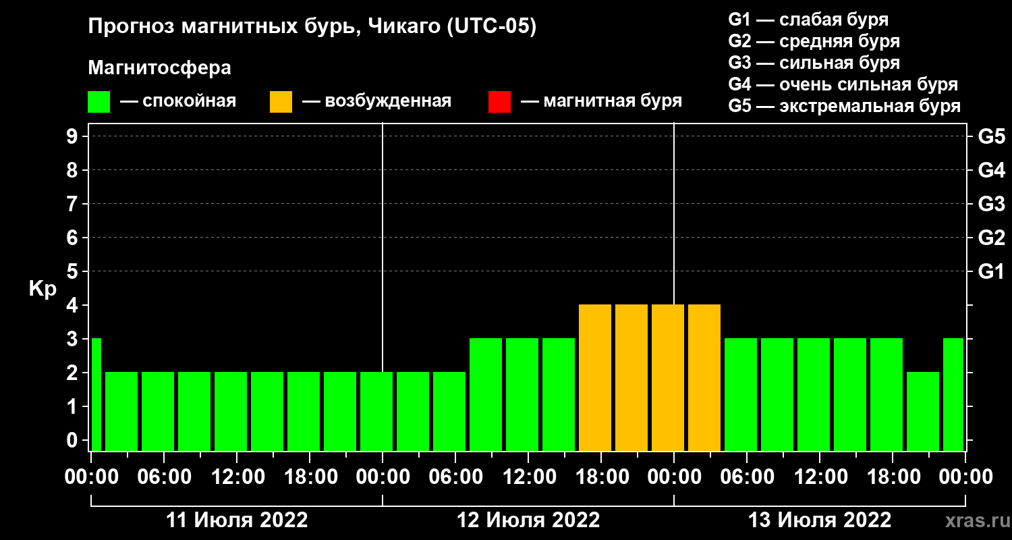Click the '18:00' time label above 13 Июля

click(x=893, y=477)
